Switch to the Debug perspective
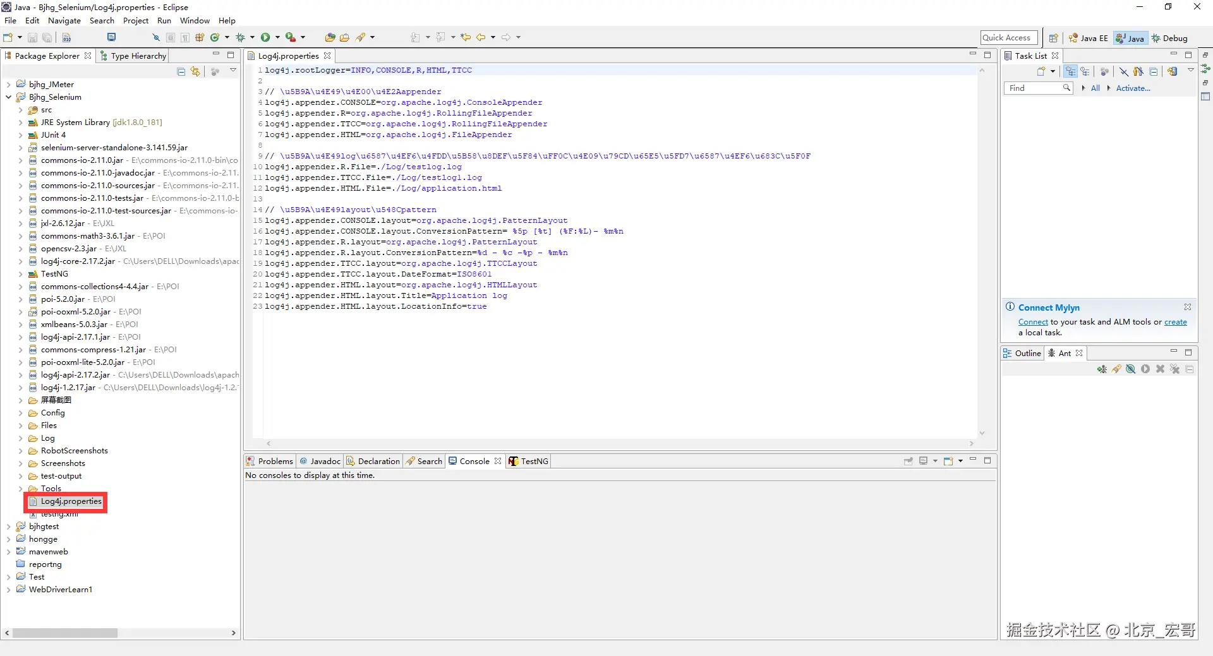 point(1169,38)
